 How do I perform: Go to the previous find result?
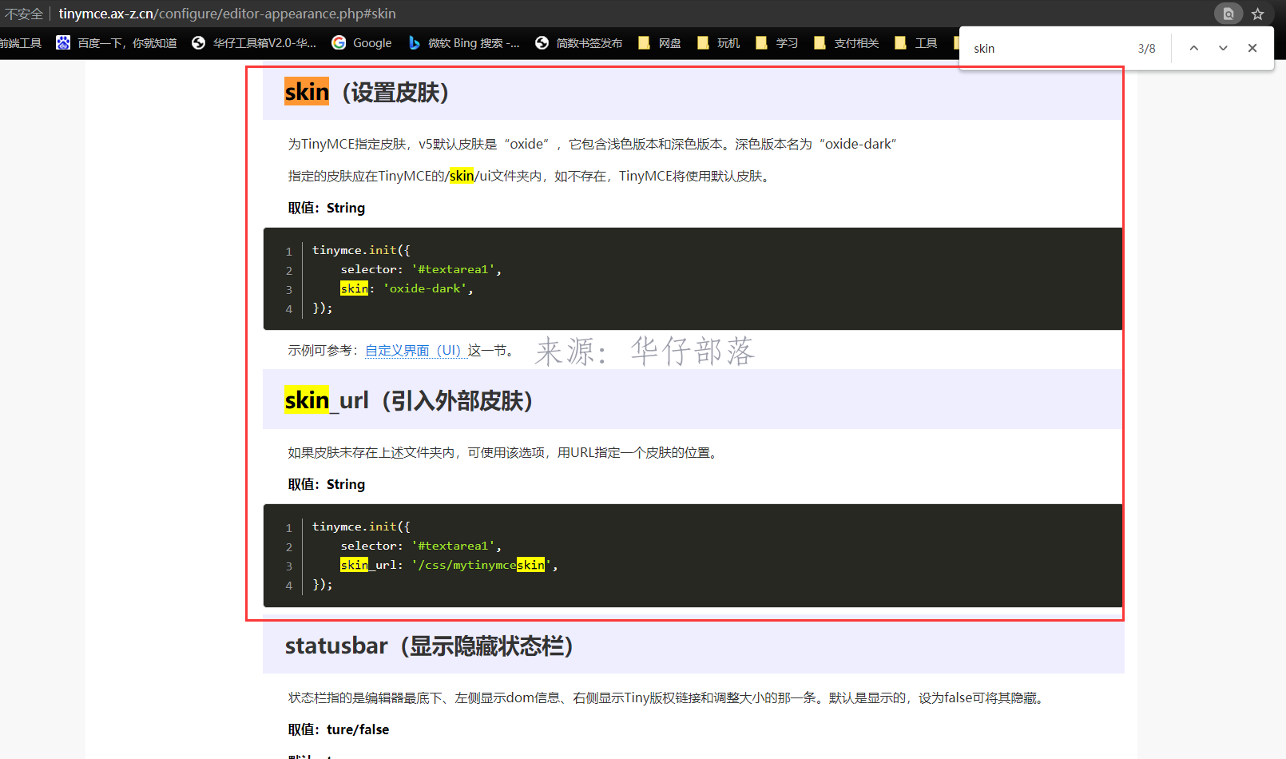pyautogui.click(x=1193, y=48)
